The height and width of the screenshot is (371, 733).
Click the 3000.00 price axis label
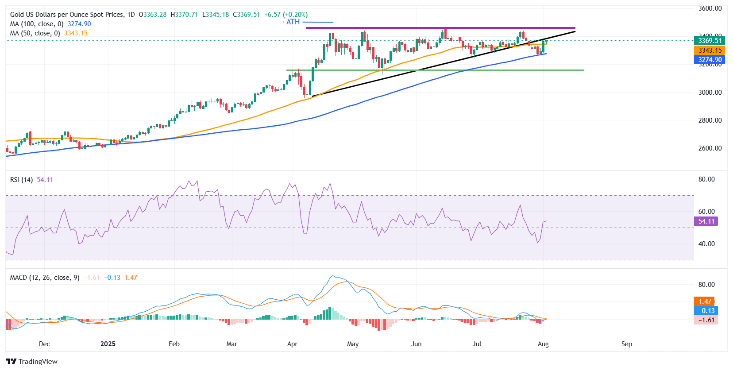point(710,93)
